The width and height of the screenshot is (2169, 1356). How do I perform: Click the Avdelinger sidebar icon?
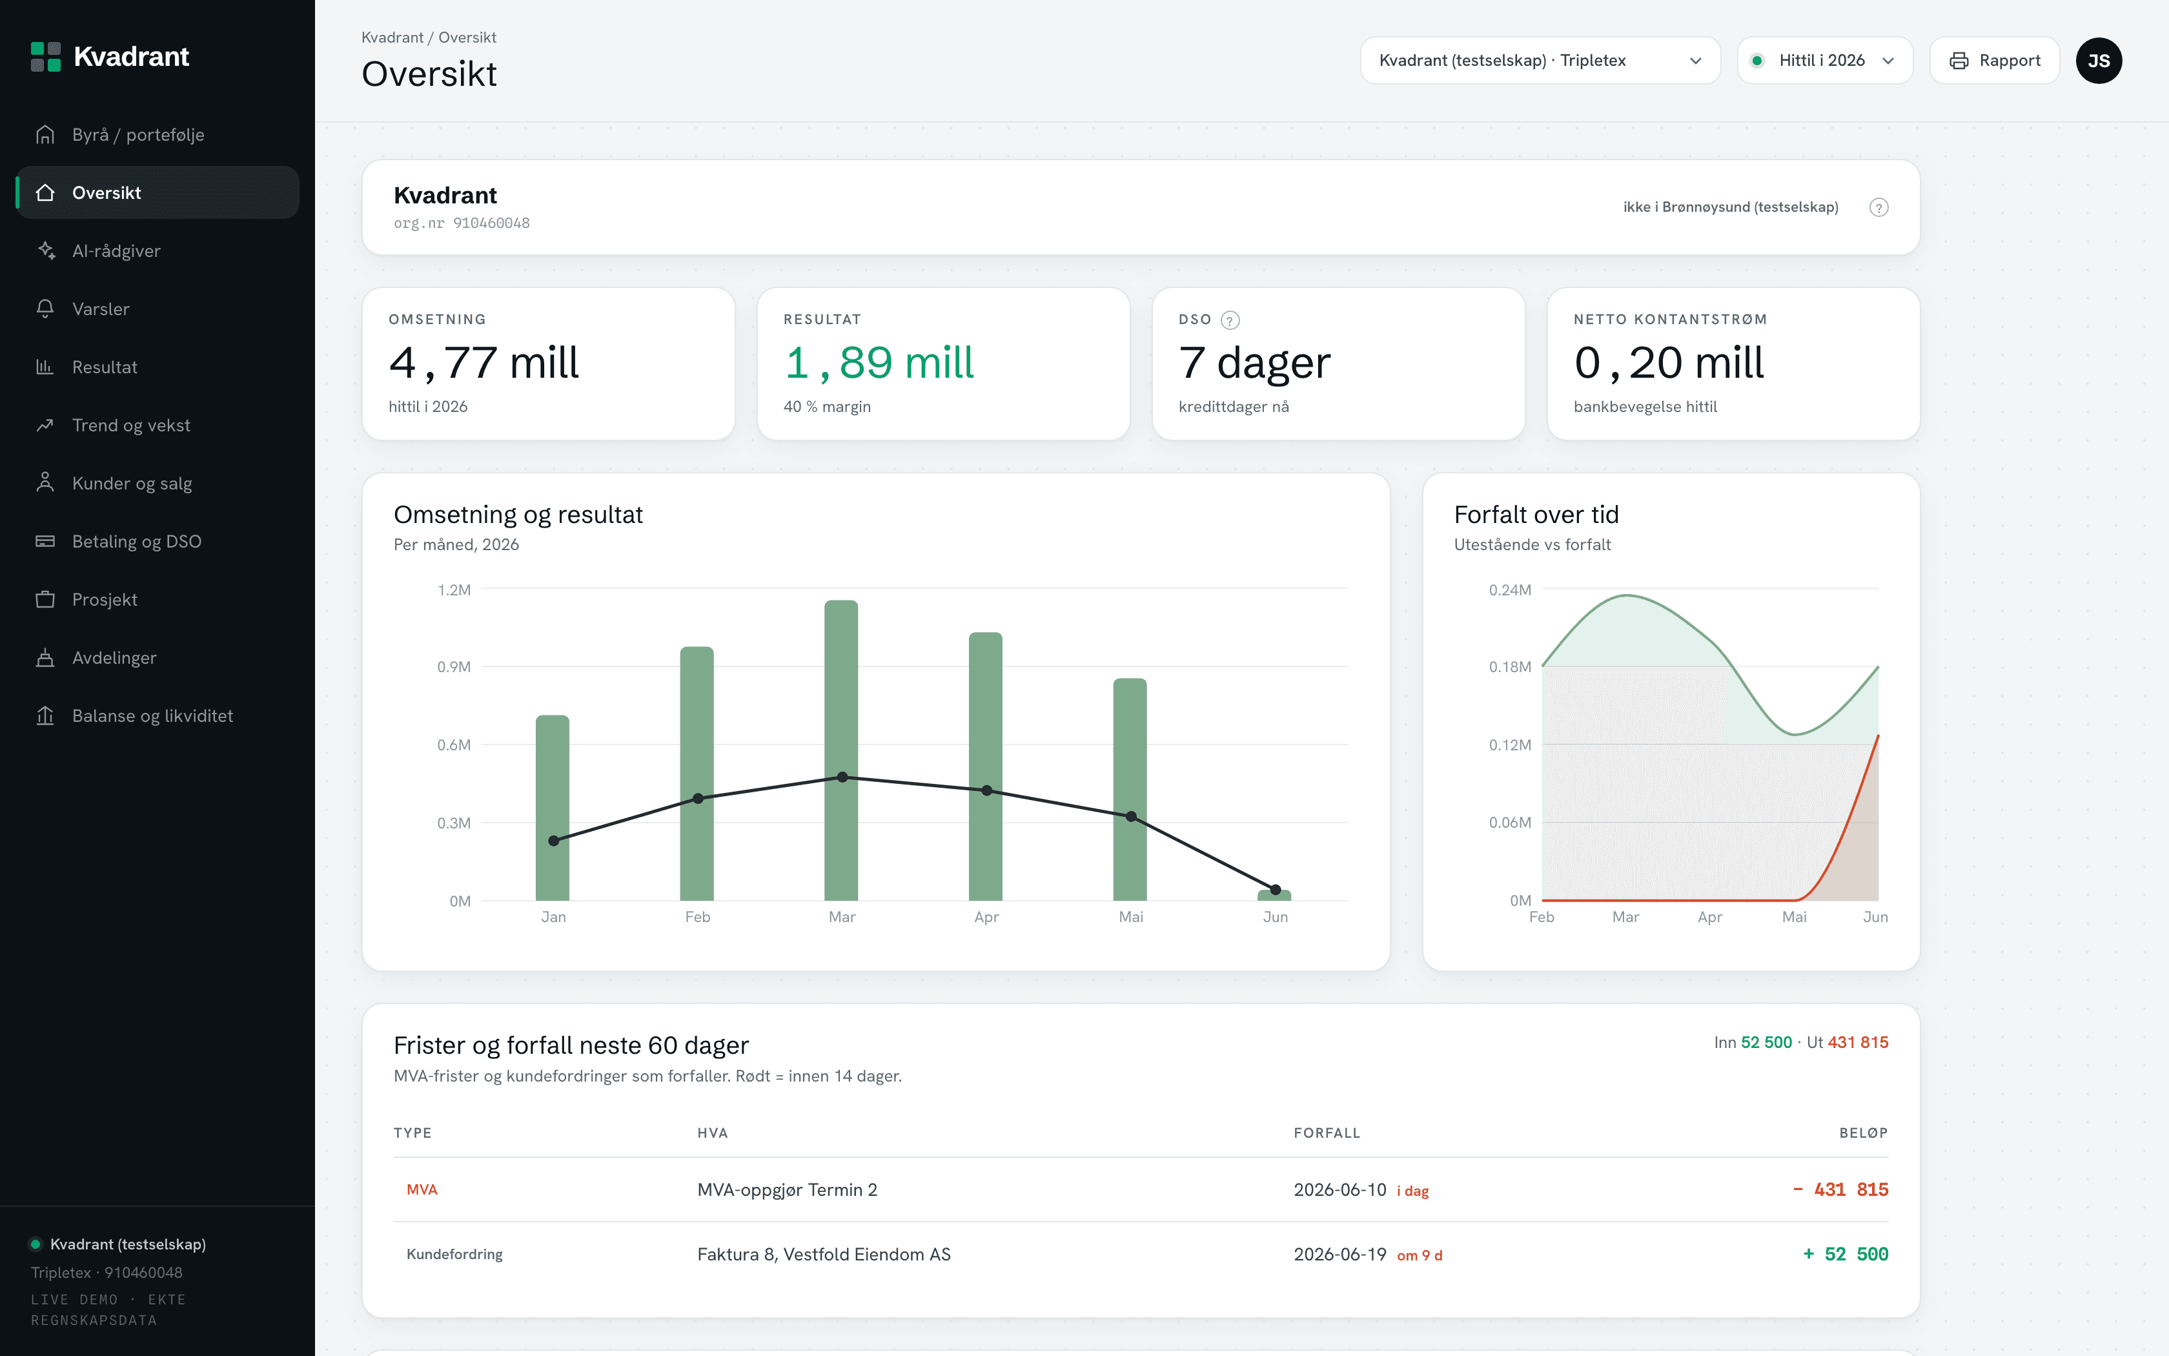coord(46,657)
